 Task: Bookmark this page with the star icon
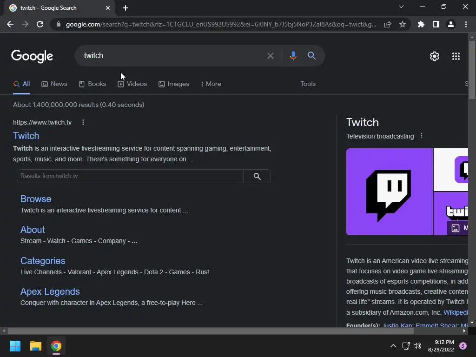[403, 24]
